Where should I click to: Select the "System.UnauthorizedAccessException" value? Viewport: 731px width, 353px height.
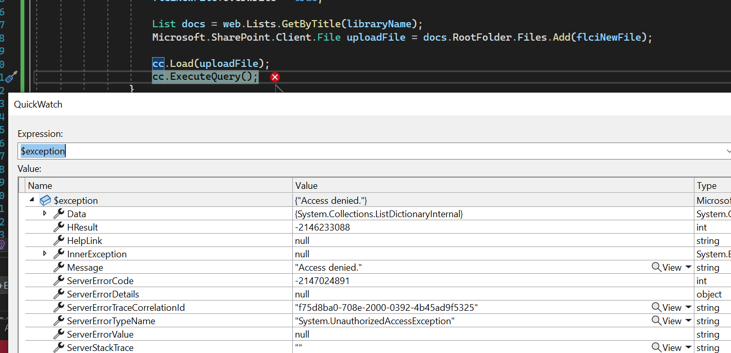click(x=375, y=321)
